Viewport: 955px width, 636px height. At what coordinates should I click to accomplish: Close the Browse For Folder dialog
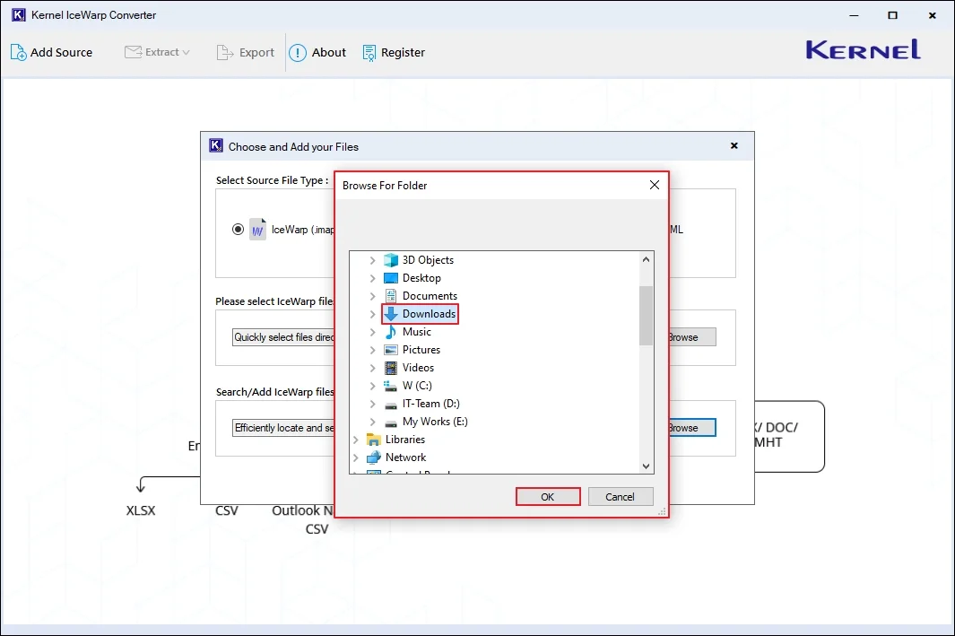(x=654, y=186)
